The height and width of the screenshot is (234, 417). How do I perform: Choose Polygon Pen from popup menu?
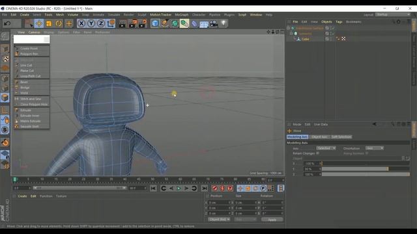click(x=32, y=54)
